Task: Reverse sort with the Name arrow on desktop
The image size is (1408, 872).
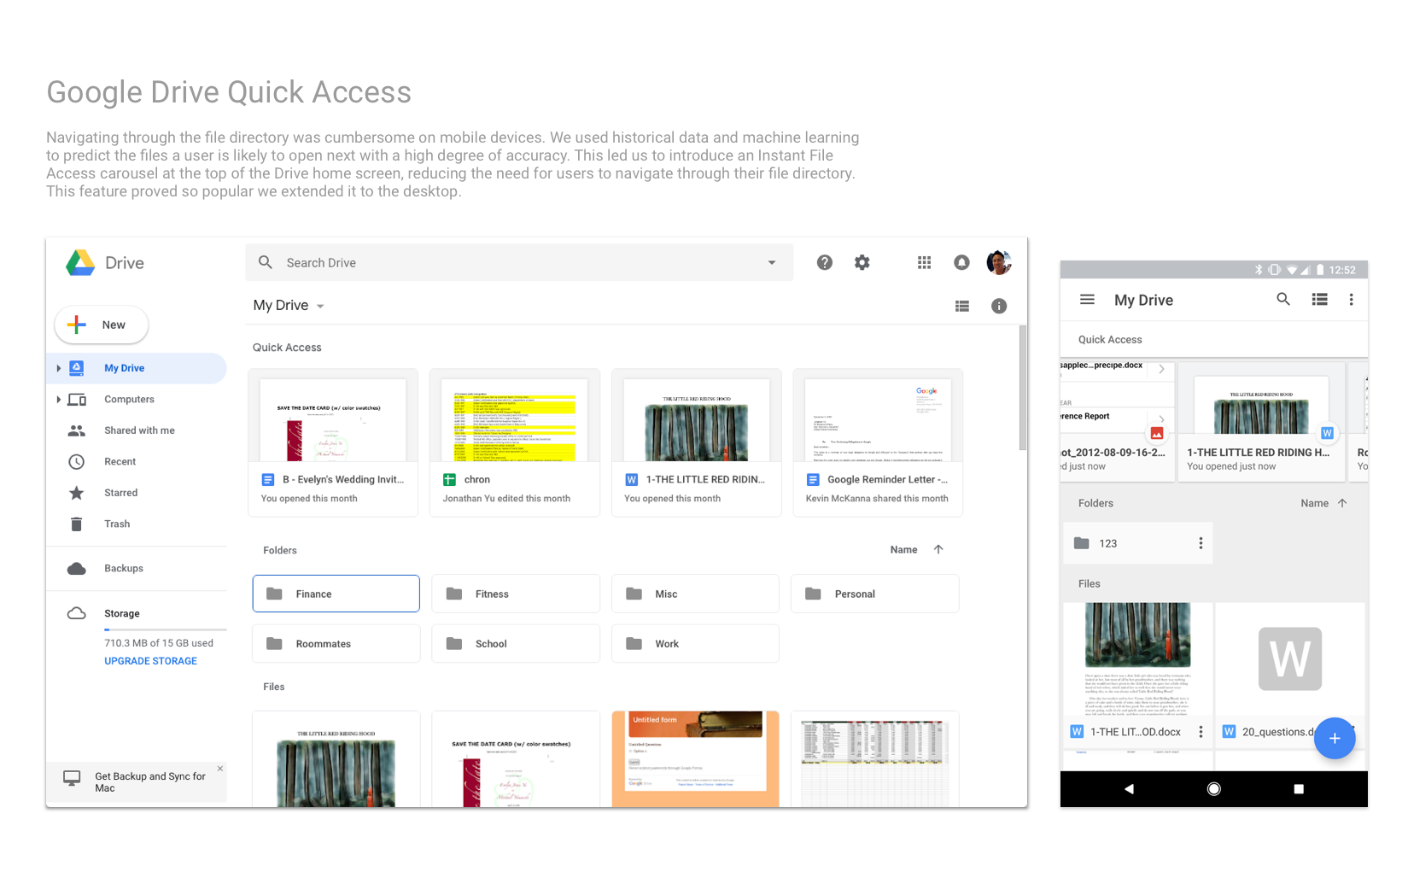Action: click(938, 549)
